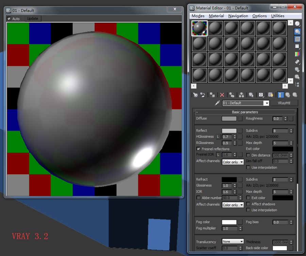
Task: Open the Material ID Channel flyout
Action: click(x=261, y=95)
